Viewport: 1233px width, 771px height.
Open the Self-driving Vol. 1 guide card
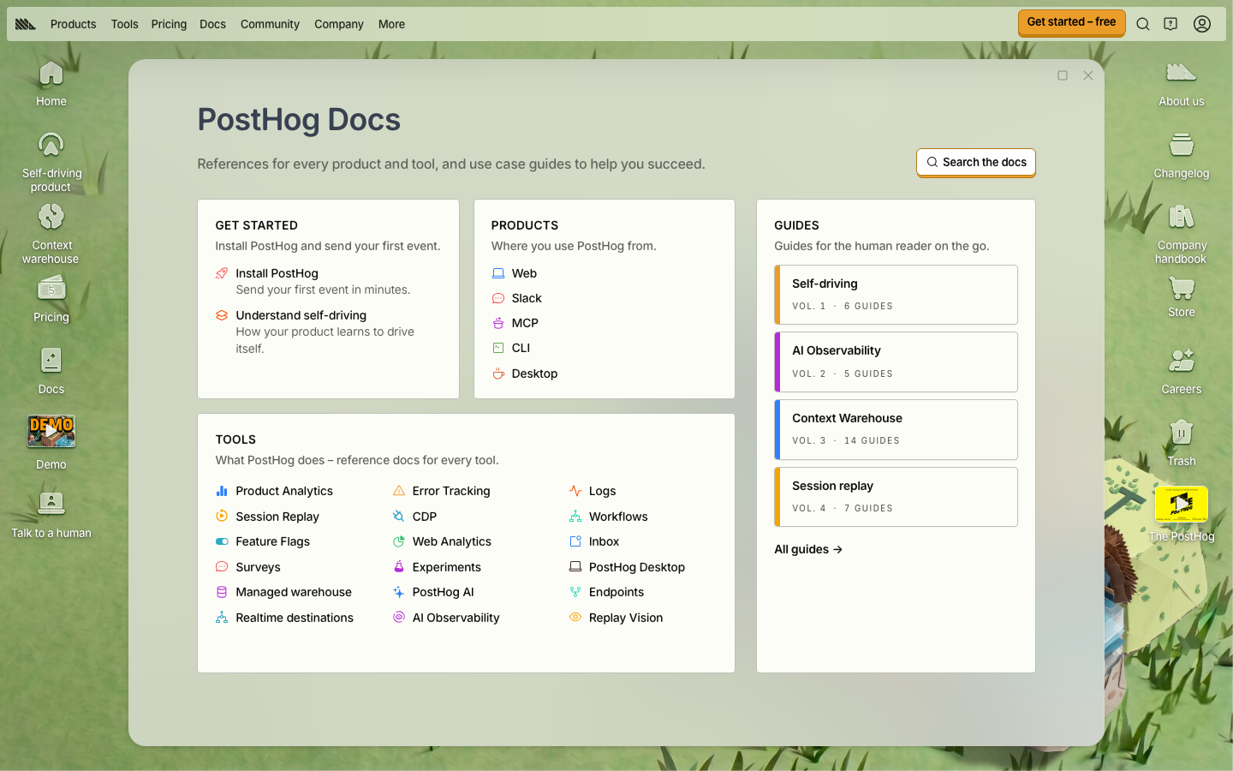point(896,295)
